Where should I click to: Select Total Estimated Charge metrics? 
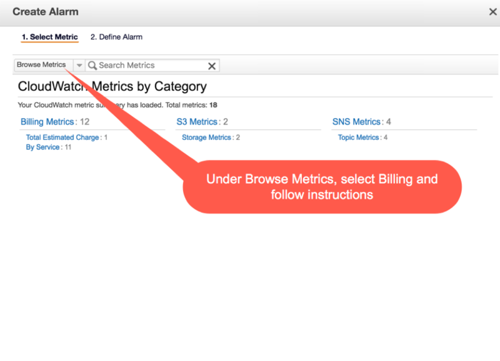(x=62, y=137)
